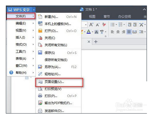
Task: Open numbered list dropdown arrow
Action: [124, 25]
